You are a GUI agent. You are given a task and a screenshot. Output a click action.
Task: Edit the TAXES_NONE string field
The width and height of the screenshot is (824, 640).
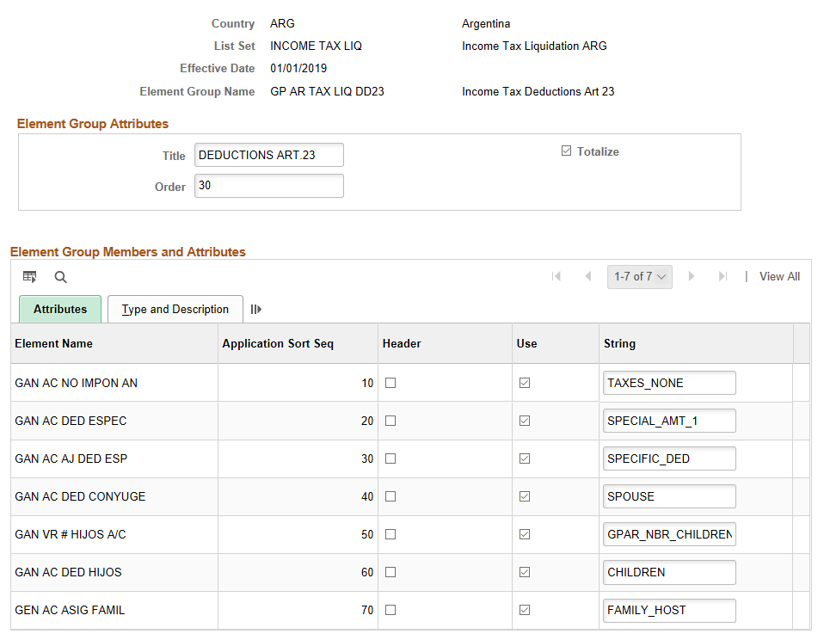pos(669,383)
